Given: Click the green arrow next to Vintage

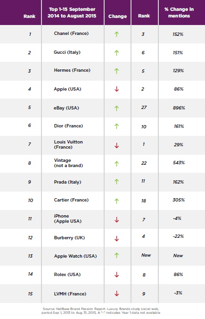Looking at the screenshot, I should [116, 164].
